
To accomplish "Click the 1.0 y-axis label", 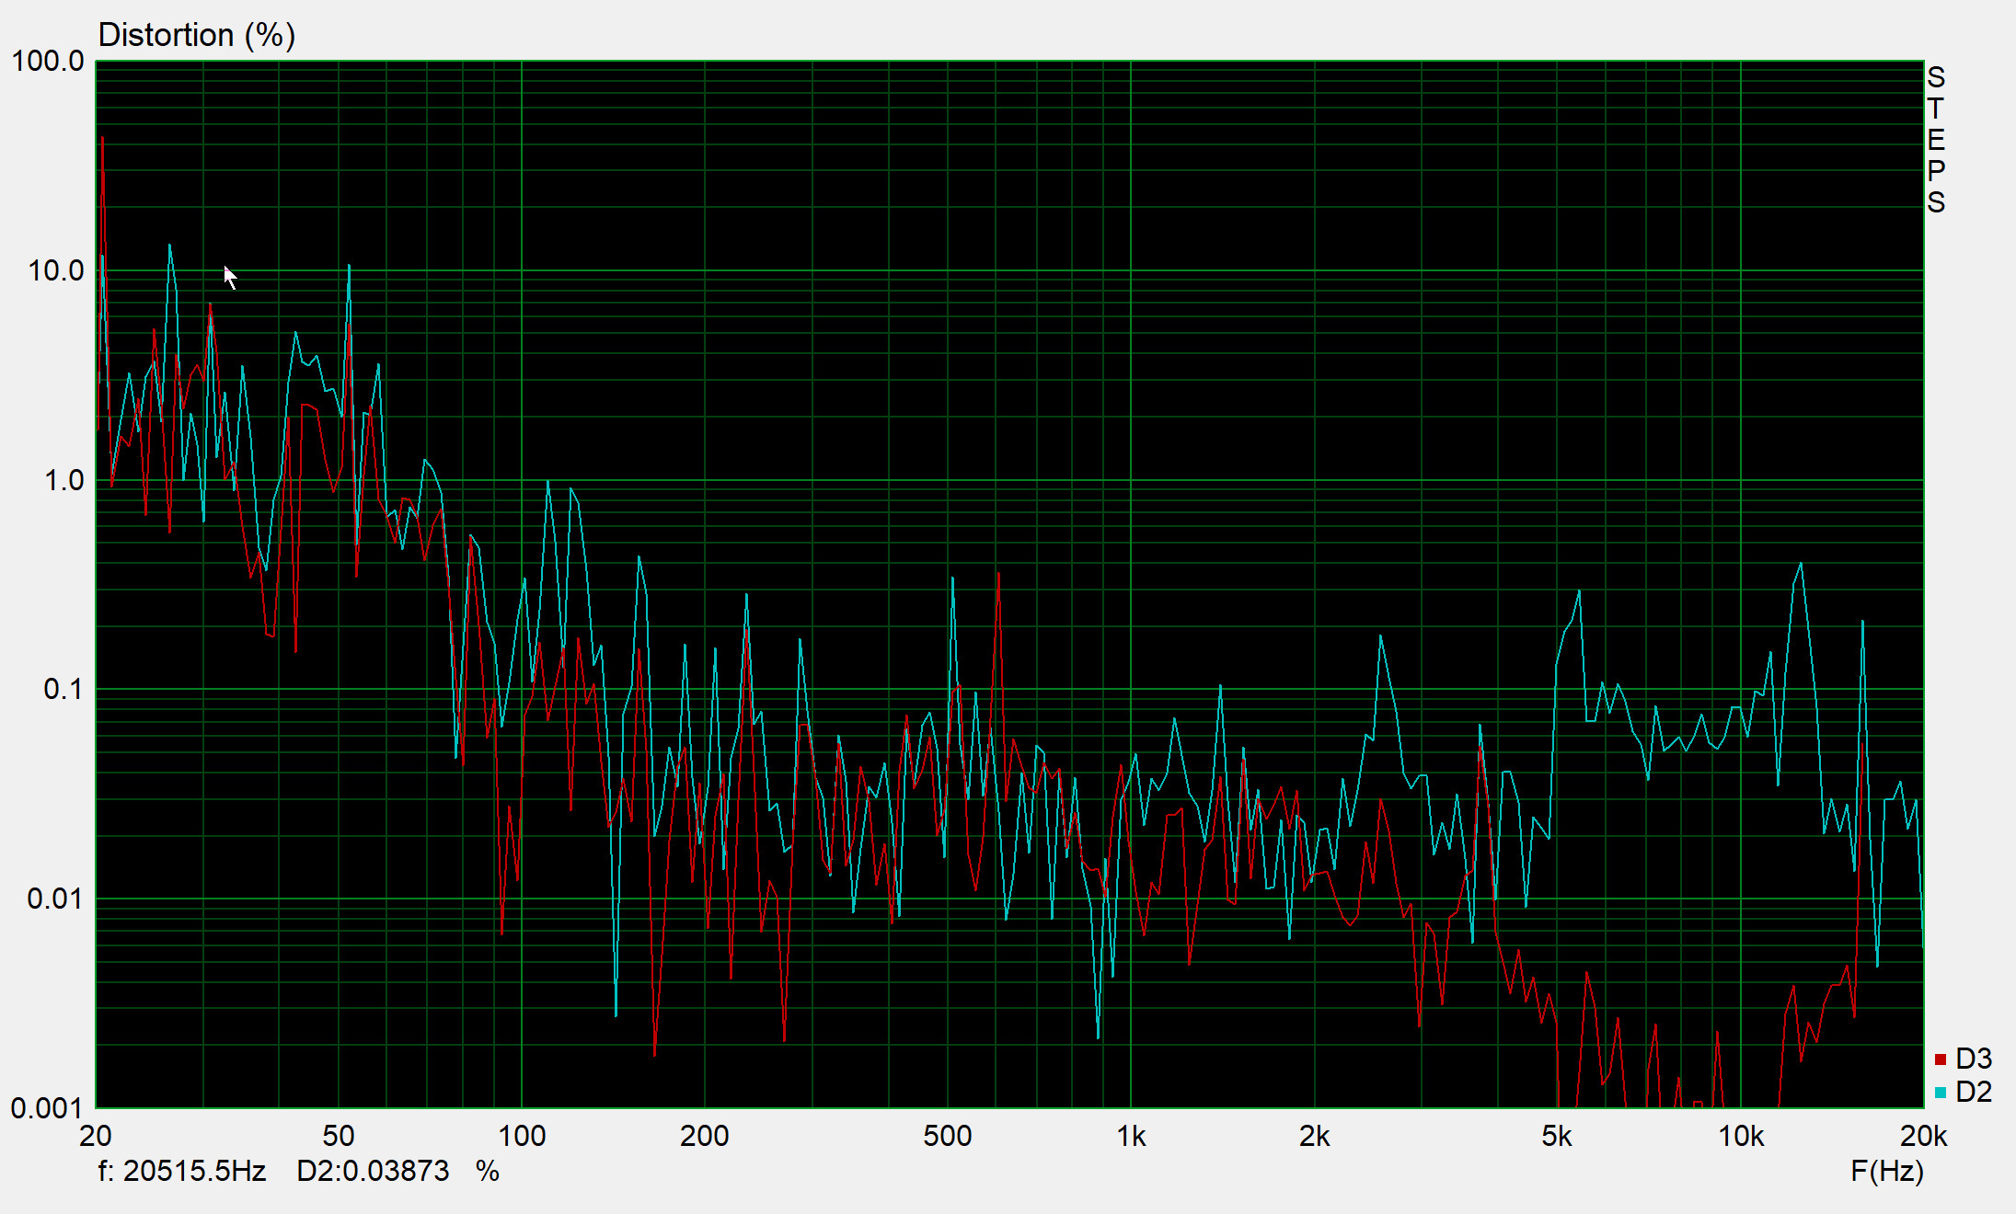I will 64,480.
